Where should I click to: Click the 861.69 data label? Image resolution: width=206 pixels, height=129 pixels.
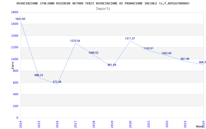click(112, 65)
